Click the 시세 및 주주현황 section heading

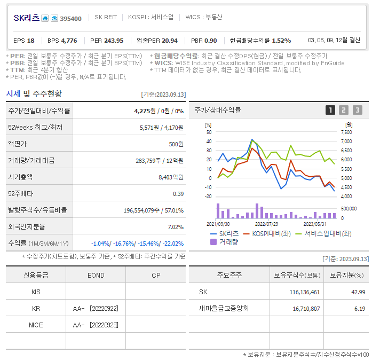[x=34, y=93]
